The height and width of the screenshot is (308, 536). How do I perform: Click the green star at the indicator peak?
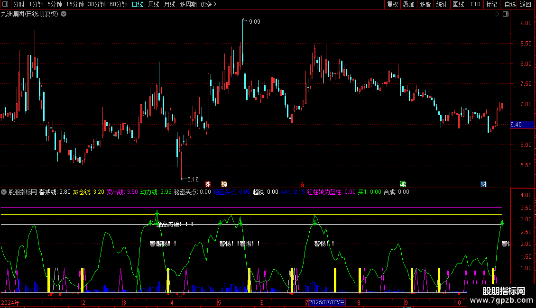157,214
